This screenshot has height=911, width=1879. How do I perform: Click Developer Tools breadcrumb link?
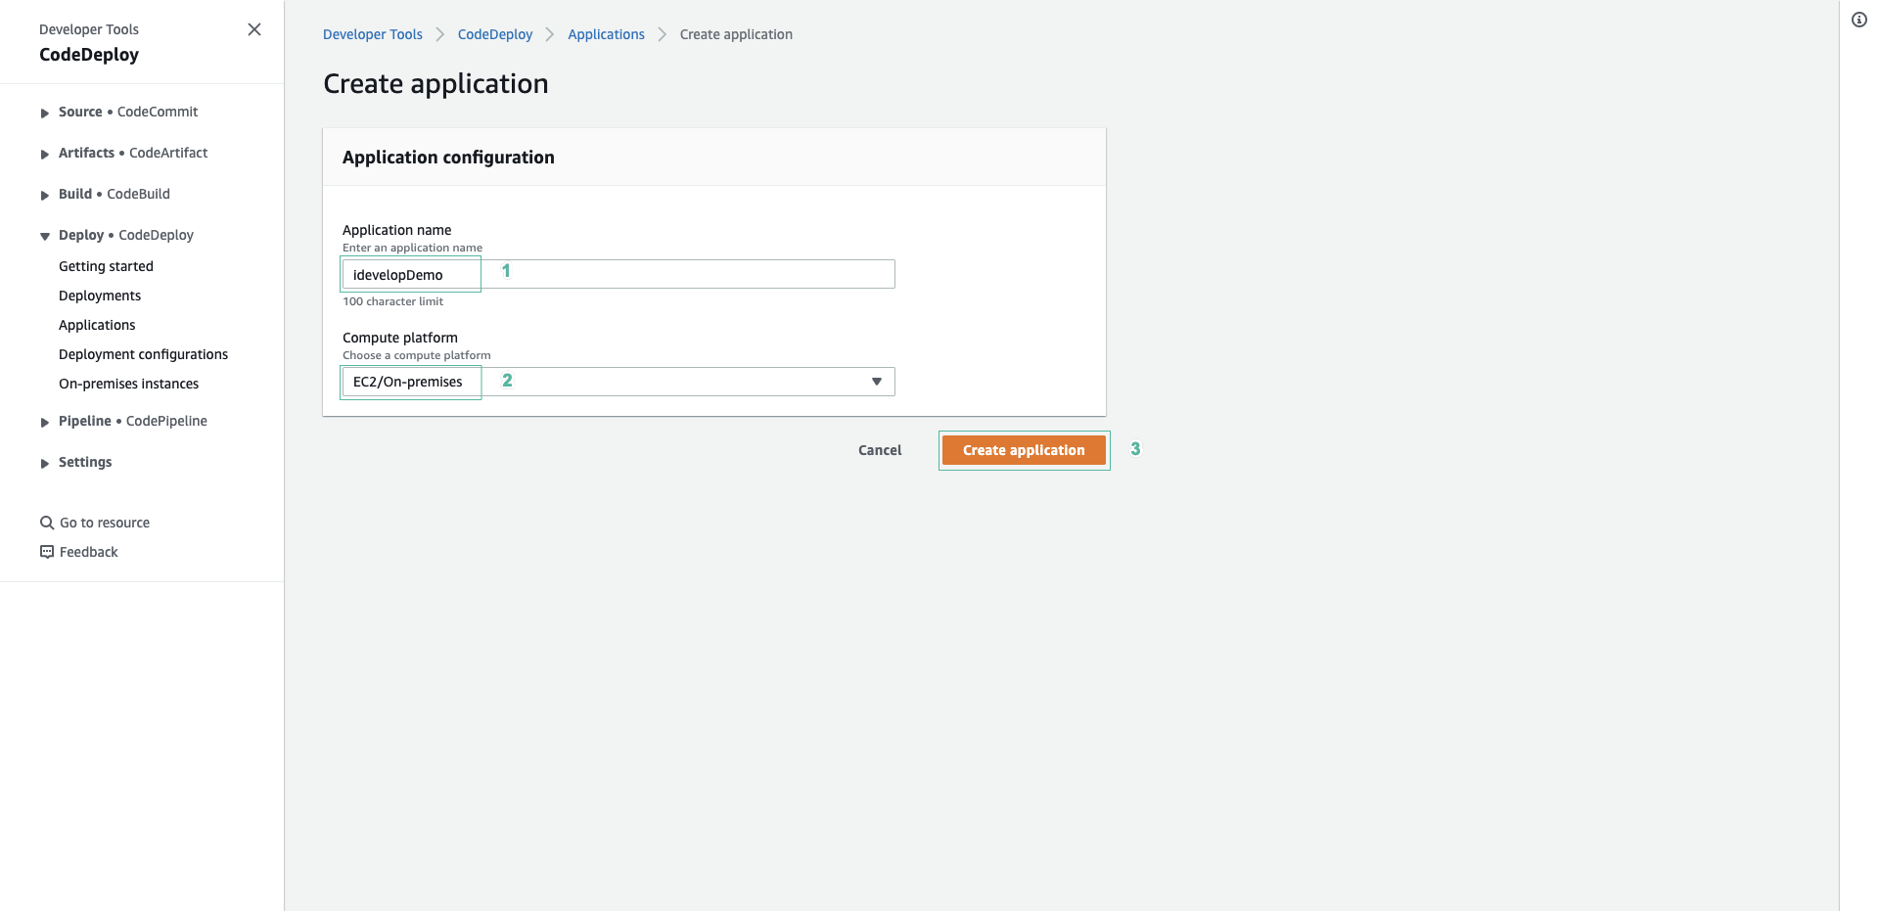[x=373, y=34]
